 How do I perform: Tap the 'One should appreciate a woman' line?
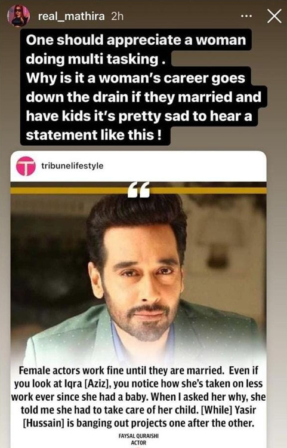[x=136, y=40]
